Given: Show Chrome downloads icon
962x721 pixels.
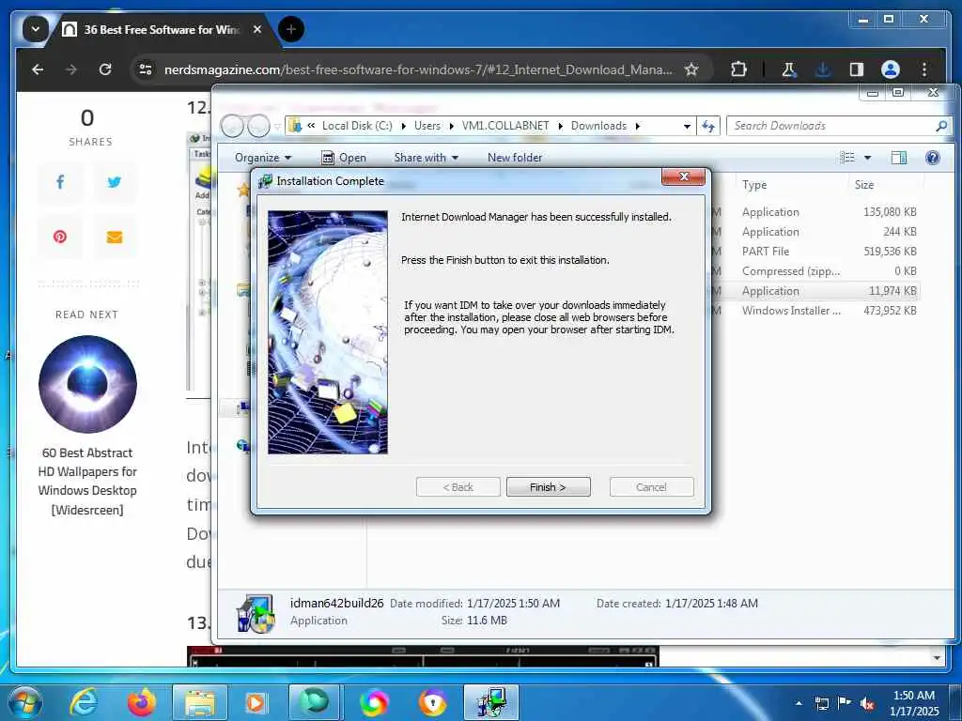Looking at the screenshot, I should coord(823,69).
